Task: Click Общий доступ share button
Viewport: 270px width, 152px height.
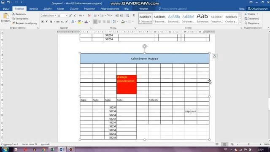Action: pos(257,8)
